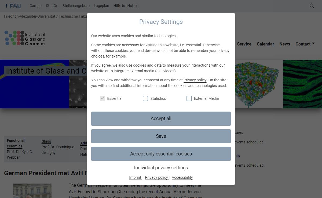This screenshot has height=198, width=322.
Task: Open the Functional ceramics link
Action: click(16, 143)
